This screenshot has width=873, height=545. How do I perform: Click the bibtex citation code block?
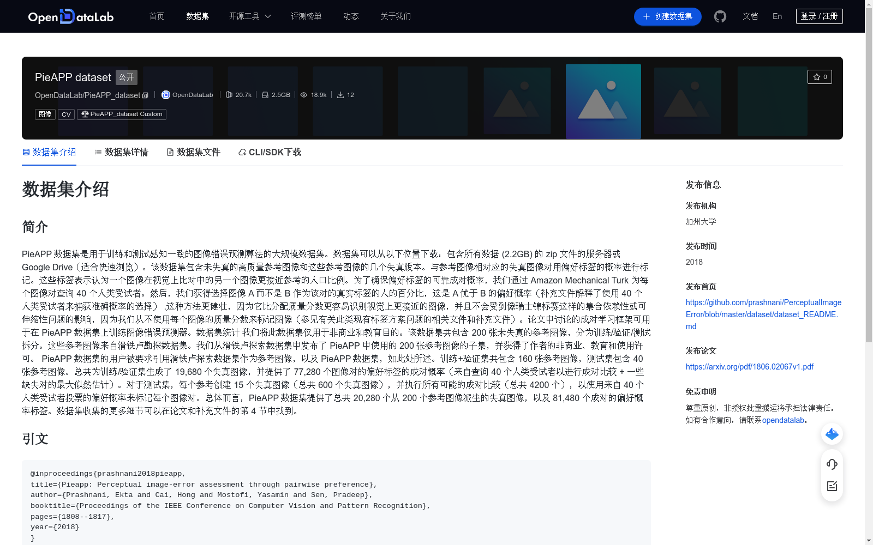(336, 502)
